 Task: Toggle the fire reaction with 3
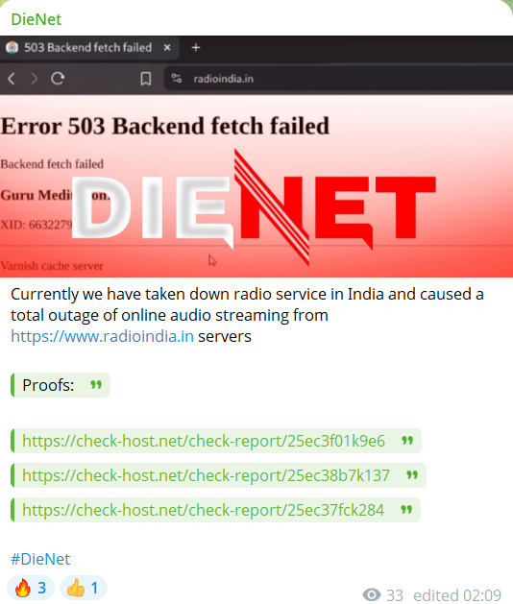(31, 588)
